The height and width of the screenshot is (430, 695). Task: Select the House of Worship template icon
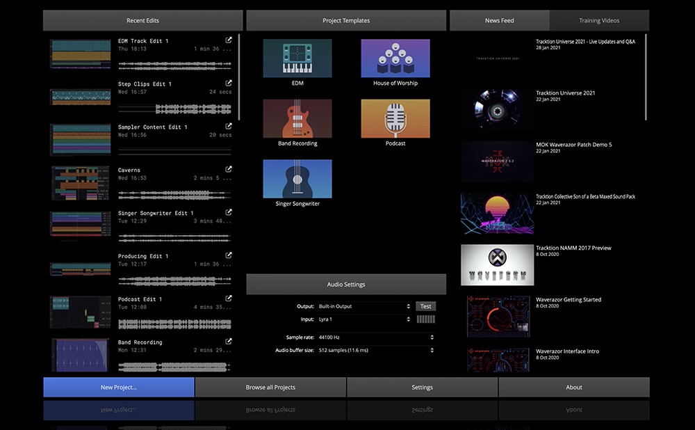coord(395,58)
